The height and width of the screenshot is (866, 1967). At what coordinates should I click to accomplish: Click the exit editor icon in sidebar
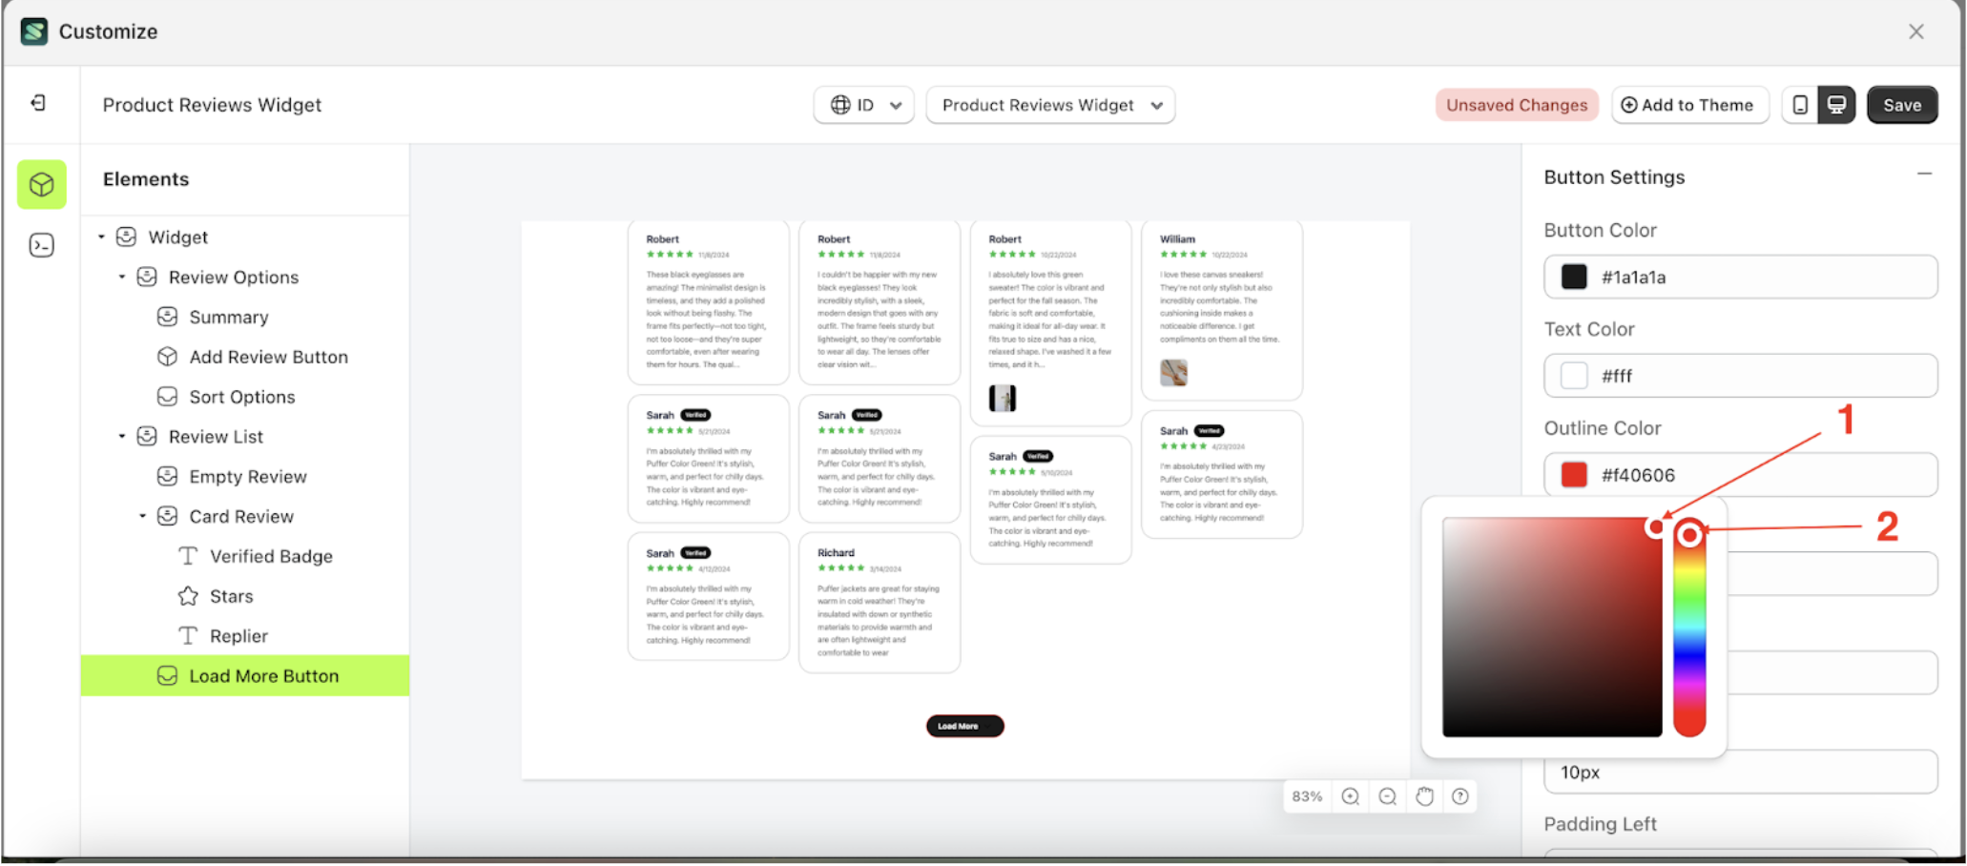coord(39,103)
